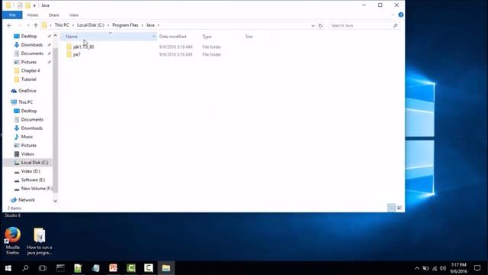The height and width of the screenshot is (275, 488).
Task: Open PowerPoint from the taskbar
Action: click(114, 268)
